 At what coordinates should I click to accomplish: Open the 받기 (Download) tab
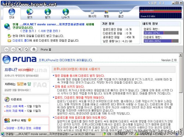point(48,14)
